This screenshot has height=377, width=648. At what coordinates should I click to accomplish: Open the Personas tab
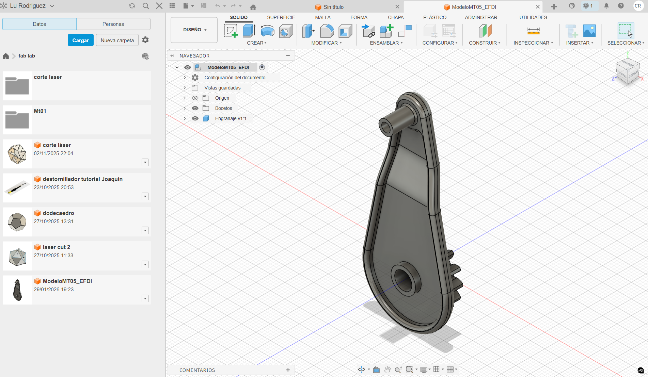113,24
